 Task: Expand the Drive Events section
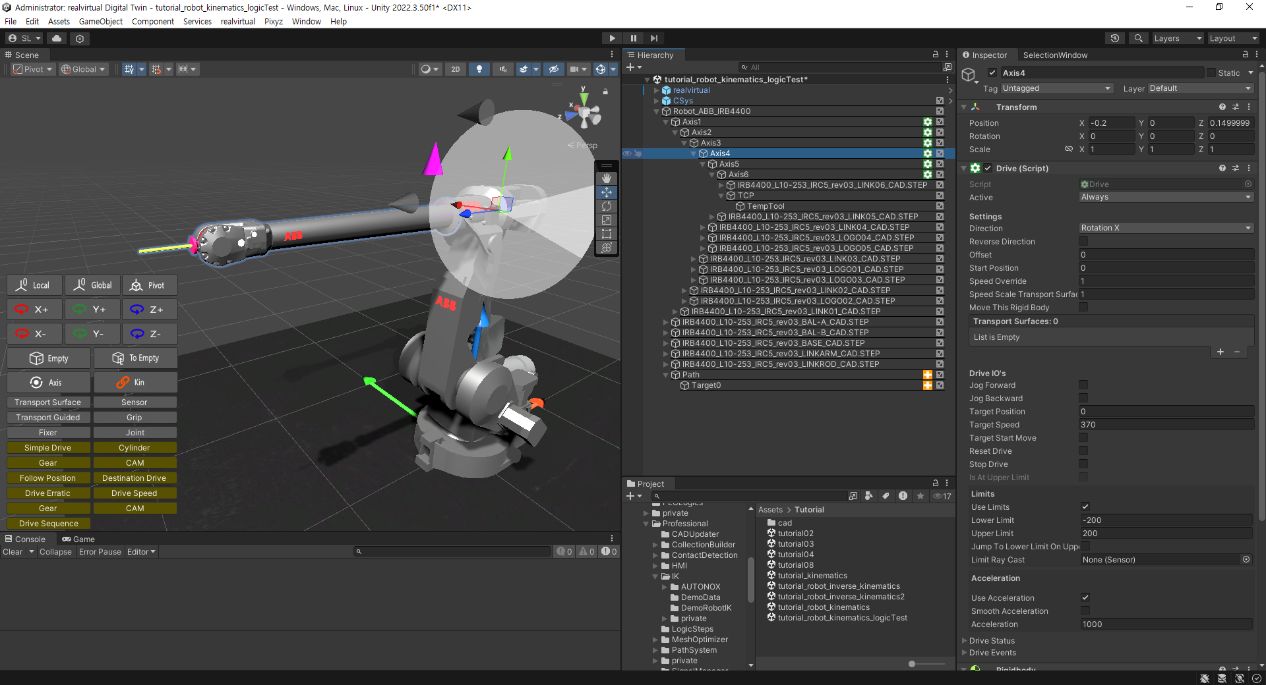(x=965, y=653)
